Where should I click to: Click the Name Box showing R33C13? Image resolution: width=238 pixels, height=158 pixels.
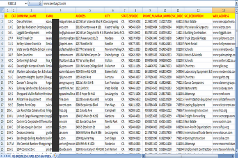pos(13,4)
